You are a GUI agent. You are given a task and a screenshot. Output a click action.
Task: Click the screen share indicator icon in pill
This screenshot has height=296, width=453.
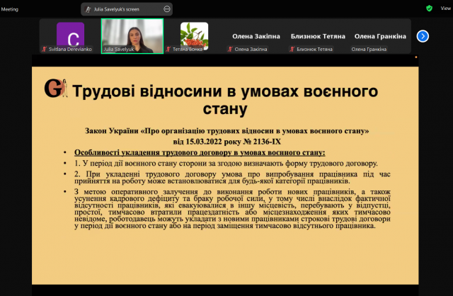coord(88,9)
